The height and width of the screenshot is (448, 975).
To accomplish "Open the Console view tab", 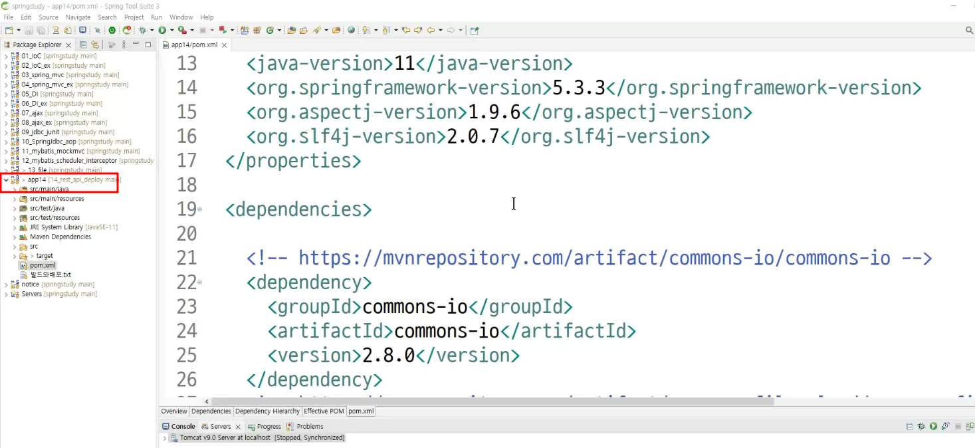I will click(x=179, y=427).
